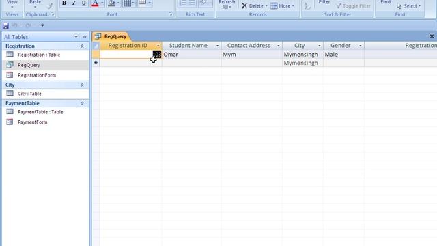The width and height of the screenshot is (437, 246).
Task: Click the Delete record X icon
Action: point(244,5)
